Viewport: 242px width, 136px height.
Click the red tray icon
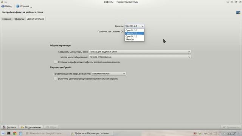point(195,133)
